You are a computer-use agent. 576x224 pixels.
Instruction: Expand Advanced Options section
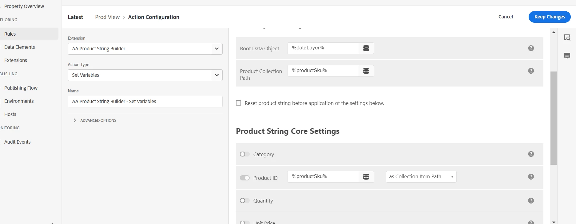coord(75,120)
